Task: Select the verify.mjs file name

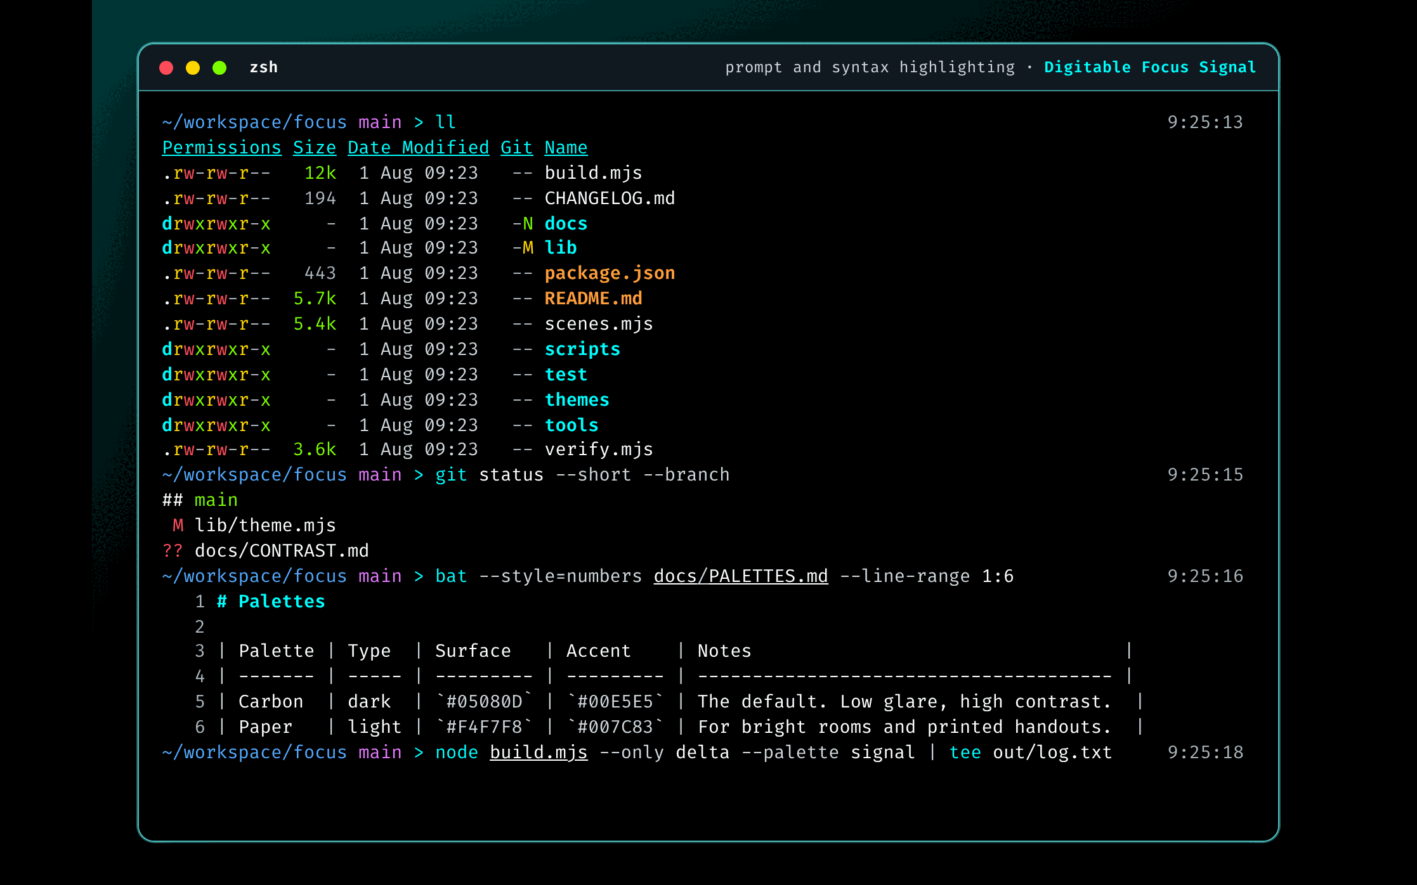Action: (599, 449)
